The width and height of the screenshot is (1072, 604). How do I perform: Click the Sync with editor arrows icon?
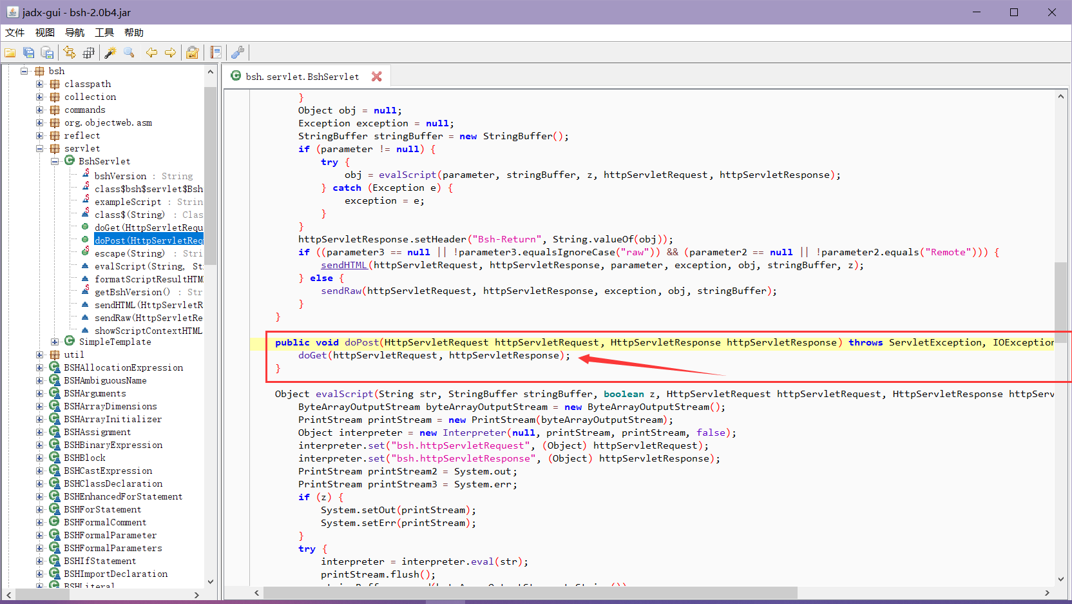(70, 53)
